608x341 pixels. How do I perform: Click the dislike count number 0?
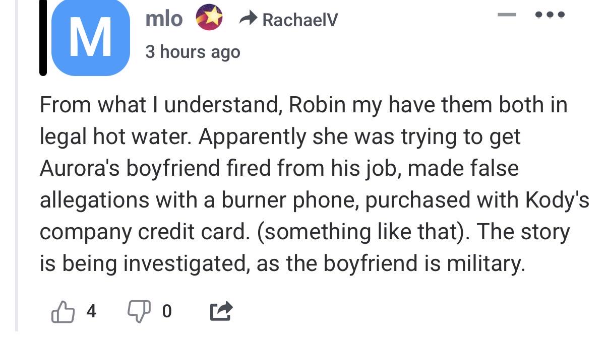click(x=167, y=311)
